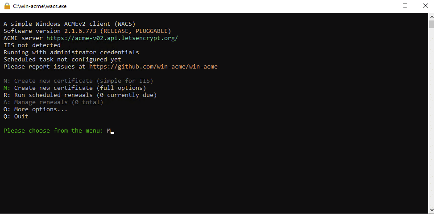The width and height of the screenshot is (434, 214).
Task: Click the scrollbar down arrow
Action: (431, 210)
